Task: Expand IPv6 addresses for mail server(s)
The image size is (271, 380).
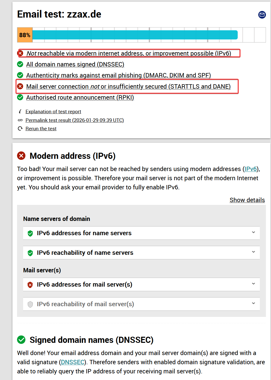Action: [x=253, y=284]
